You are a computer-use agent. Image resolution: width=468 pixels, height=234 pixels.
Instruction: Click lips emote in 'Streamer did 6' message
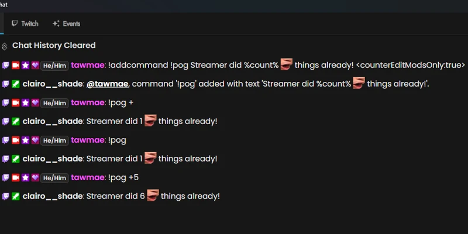point(153,195)
